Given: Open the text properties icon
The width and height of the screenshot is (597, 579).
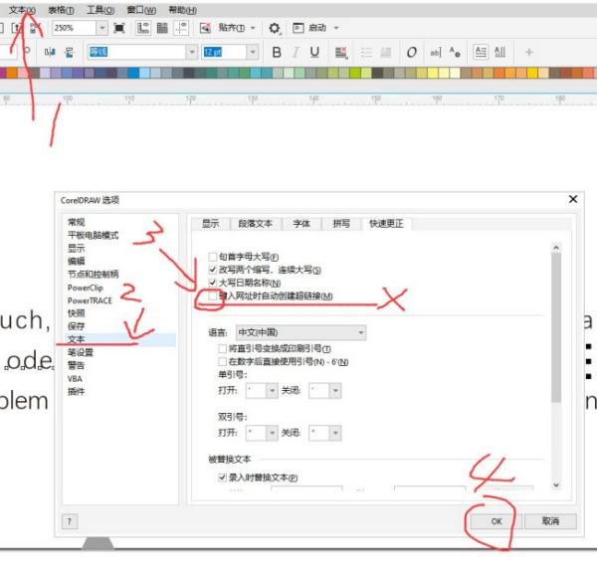Looking at the screenshot, I should point(455,52).
